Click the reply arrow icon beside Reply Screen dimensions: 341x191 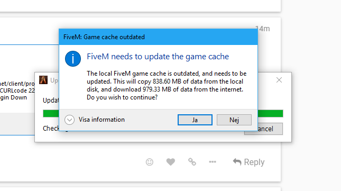(x=237, y=162)
